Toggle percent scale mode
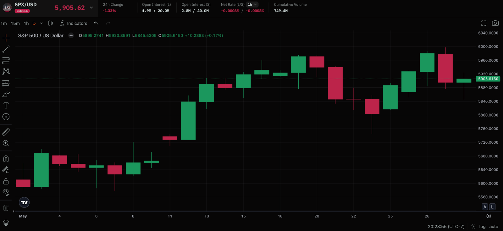The width and height of the screenshot is (503, 231). tap(473, 227)
